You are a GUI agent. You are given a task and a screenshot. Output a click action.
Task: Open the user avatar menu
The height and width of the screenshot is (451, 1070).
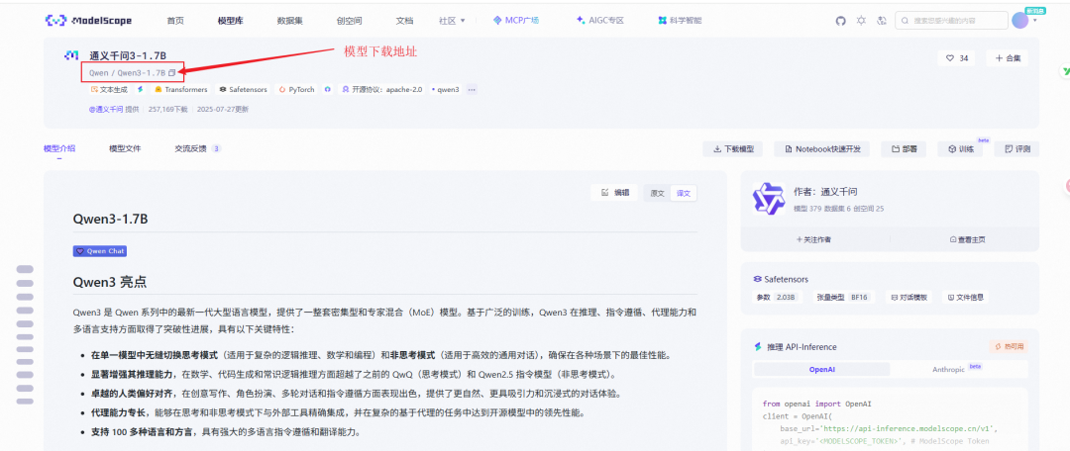pos(1019,21)
